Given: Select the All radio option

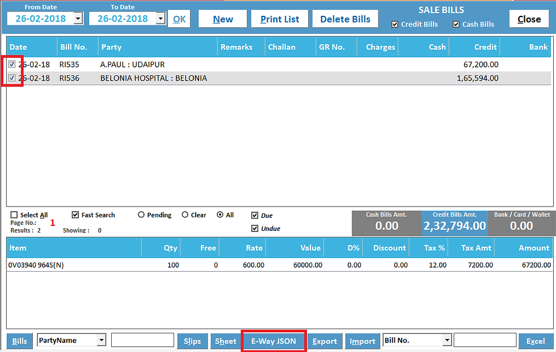Looking at the screenshot, I should click(220, 214).
